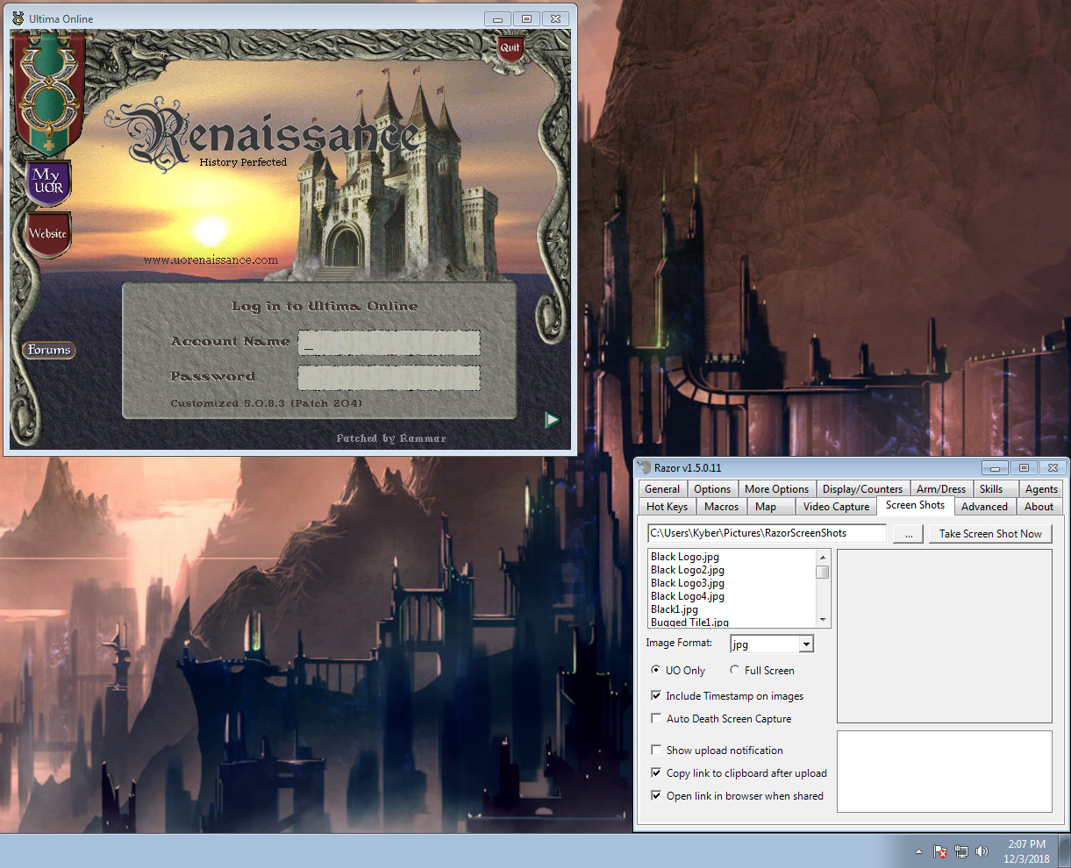Click Take Screen Shot Now

coord(990,533)
